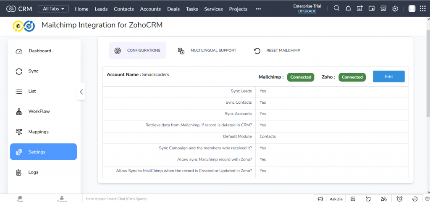The width and height of the screenshot is (430, 202).
Task: Click the Reset Mailchimp rotate icon
Action: 257,51
